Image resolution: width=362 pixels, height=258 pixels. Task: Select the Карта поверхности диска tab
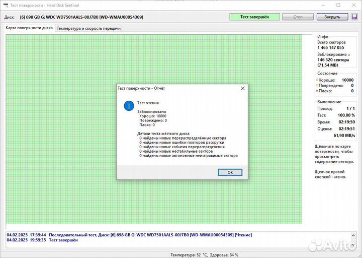[x=29, y=28]
